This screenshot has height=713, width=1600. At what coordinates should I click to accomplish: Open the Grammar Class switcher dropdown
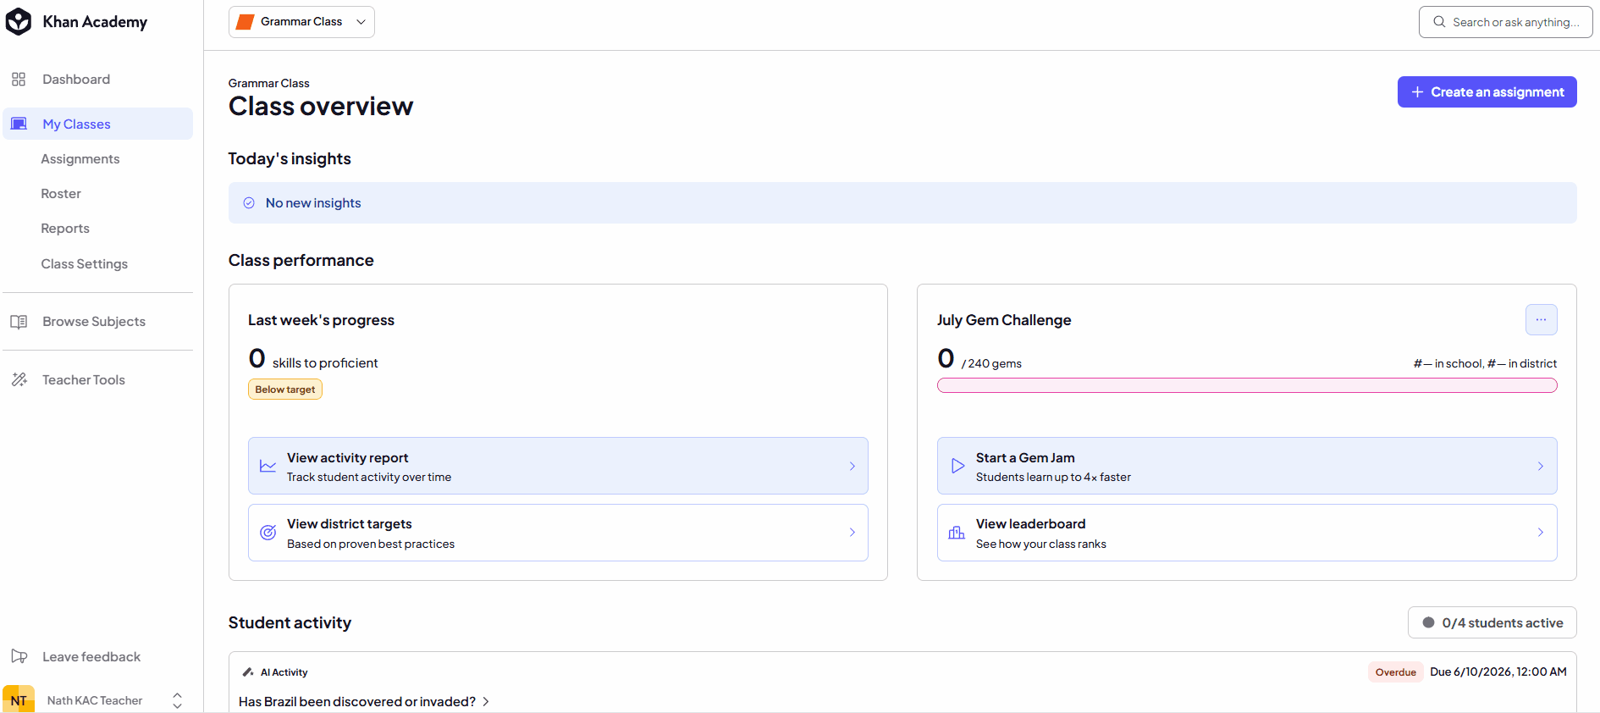click(x=301, y=22)
